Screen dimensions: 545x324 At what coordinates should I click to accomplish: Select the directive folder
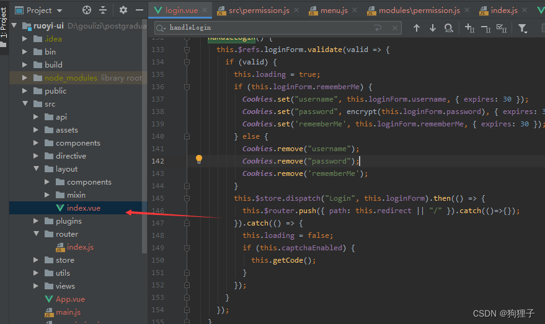click(71, 156)
